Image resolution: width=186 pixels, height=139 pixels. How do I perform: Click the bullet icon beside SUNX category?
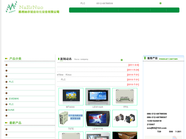(6, 110)
